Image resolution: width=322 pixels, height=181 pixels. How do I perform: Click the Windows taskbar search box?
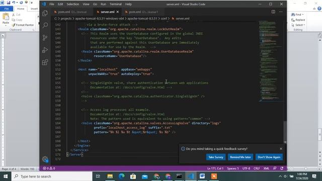(x=52, y=176)
